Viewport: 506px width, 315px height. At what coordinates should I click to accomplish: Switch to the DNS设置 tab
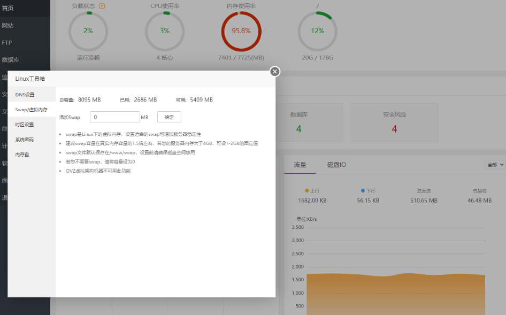pos(25,95)
